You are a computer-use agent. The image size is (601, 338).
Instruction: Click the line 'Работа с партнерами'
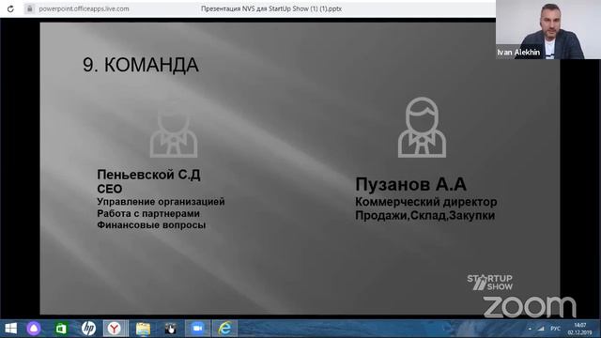[148, 213]
